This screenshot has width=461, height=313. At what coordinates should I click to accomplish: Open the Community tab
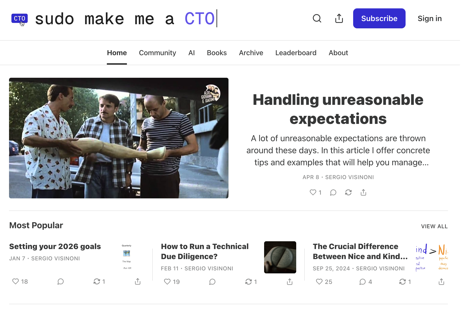(x=158, y=53)
